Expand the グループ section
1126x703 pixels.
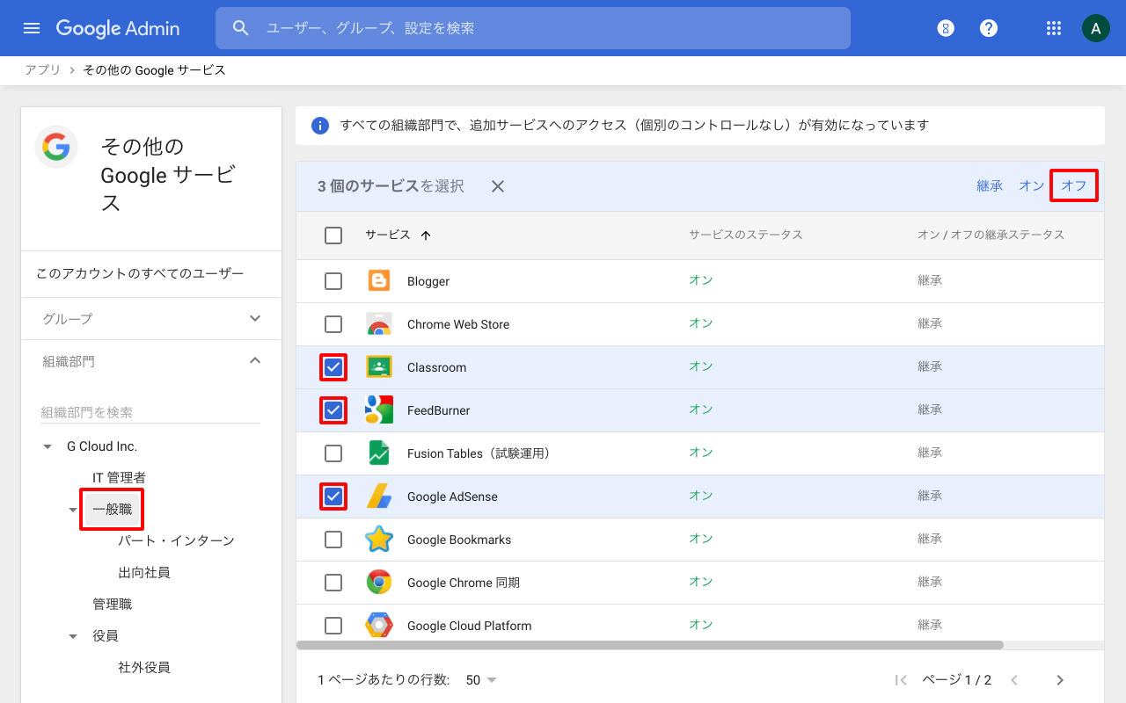pyautogui.click(x=255, y=318)
